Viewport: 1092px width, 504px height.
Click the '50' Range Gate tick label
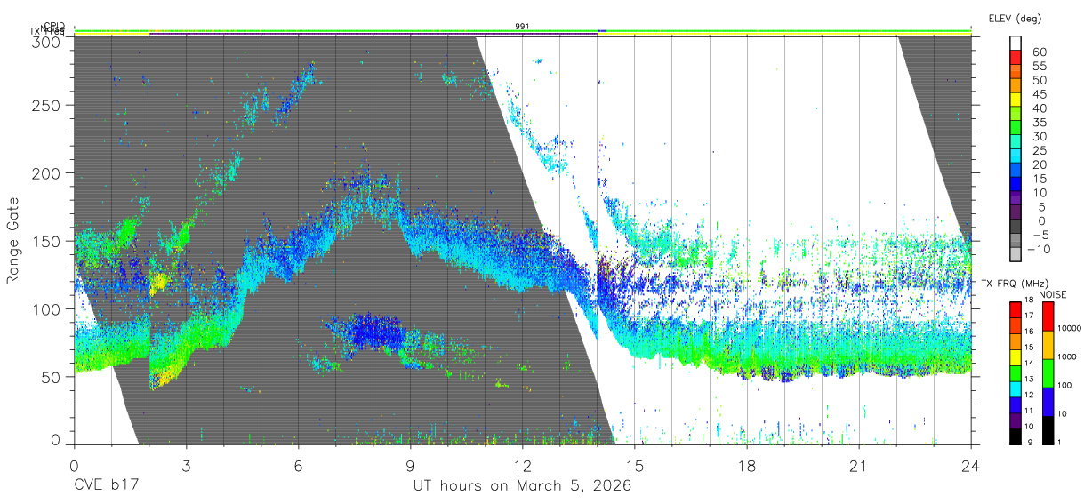tap(52, 376)
